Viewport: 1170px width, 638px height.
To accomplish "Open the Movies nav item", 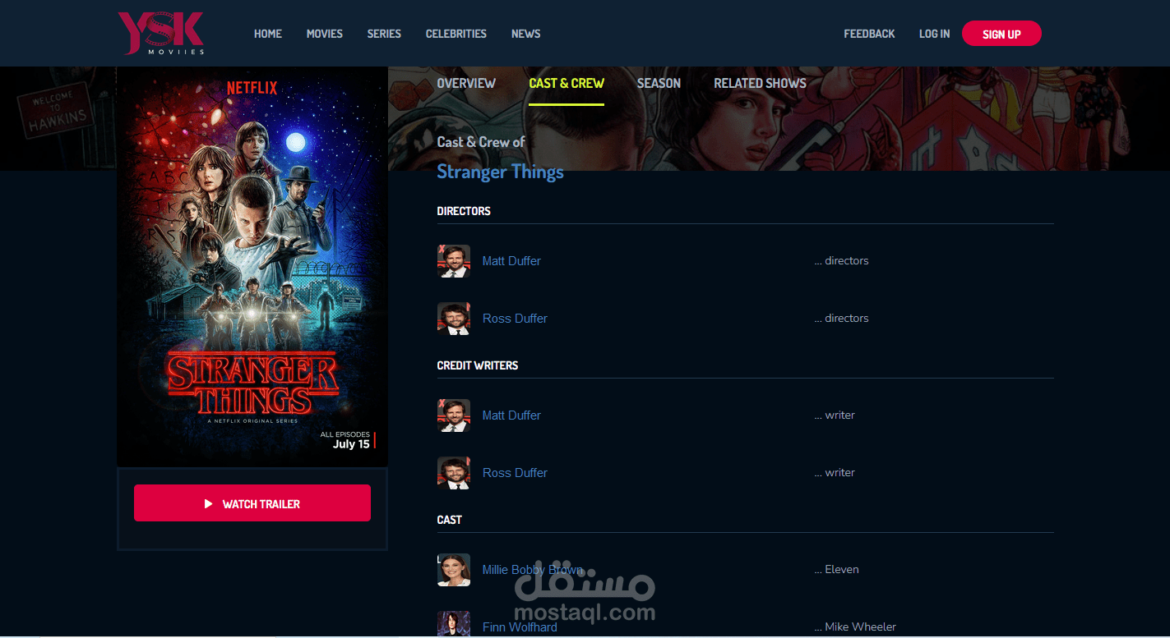I will 325,34.
